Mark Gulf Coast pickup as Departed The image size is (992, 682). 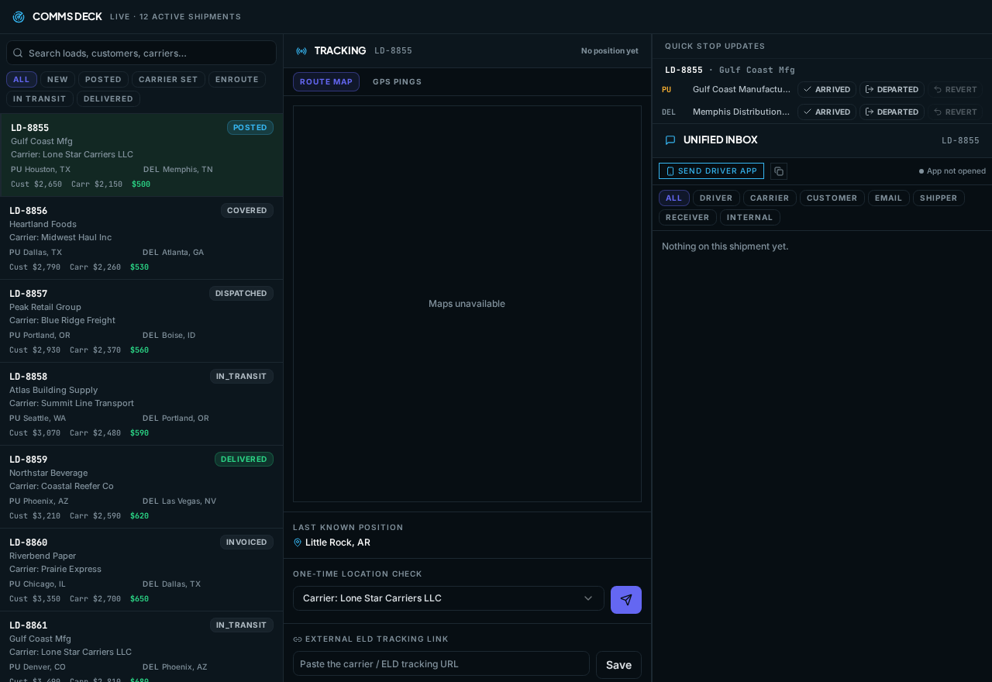click(x=892, y=90)
